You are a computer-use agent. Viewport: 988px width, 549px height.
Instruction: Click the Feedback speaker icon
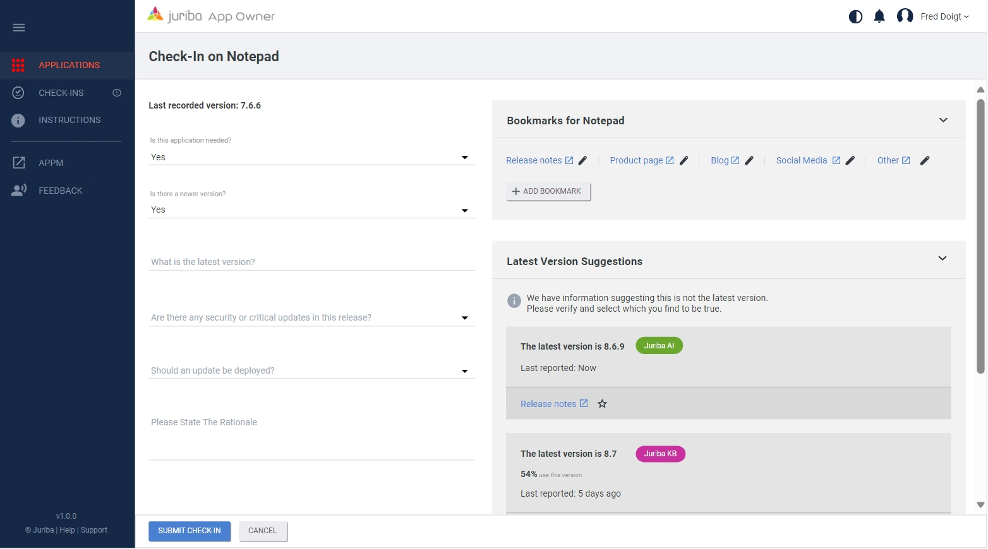click(x=19, y=190)
